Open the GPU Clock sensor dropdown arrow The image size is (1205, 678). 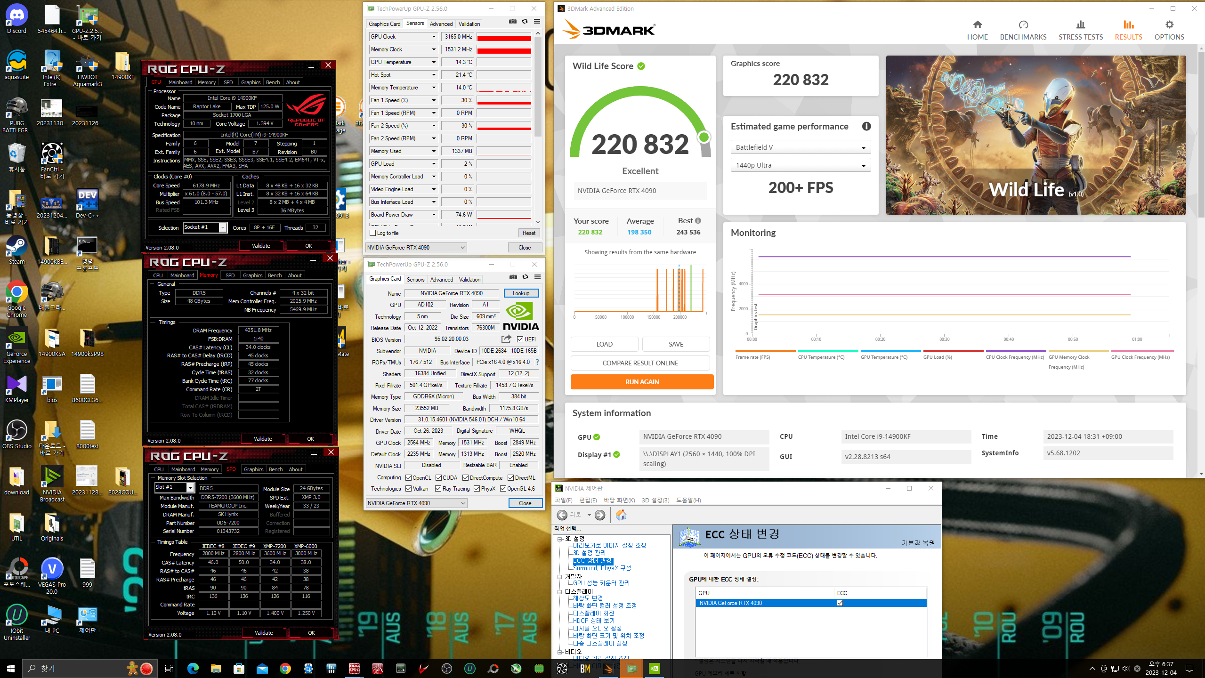pyautogui.click(x=434, y=37)
